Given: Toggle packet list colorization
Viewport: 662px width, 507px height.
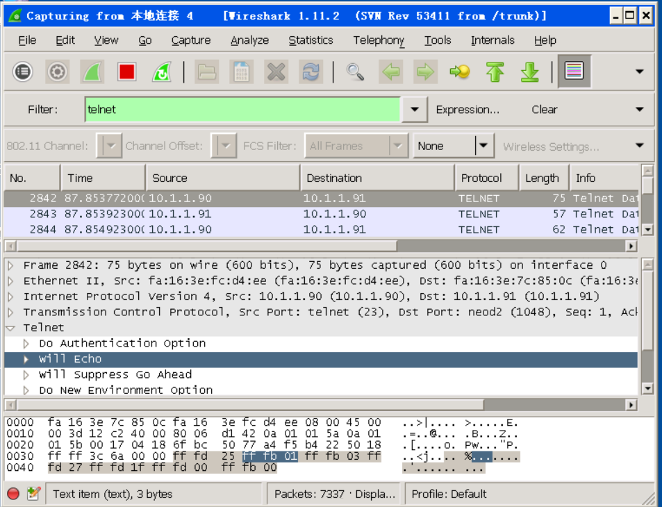Looking at the screenshot, I should [x=574, y=71].
